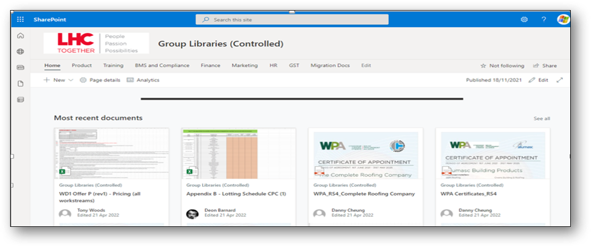Open My Sites globe icon in sidebar
This screenshot has height=247, width=591.
click(21, 51)
